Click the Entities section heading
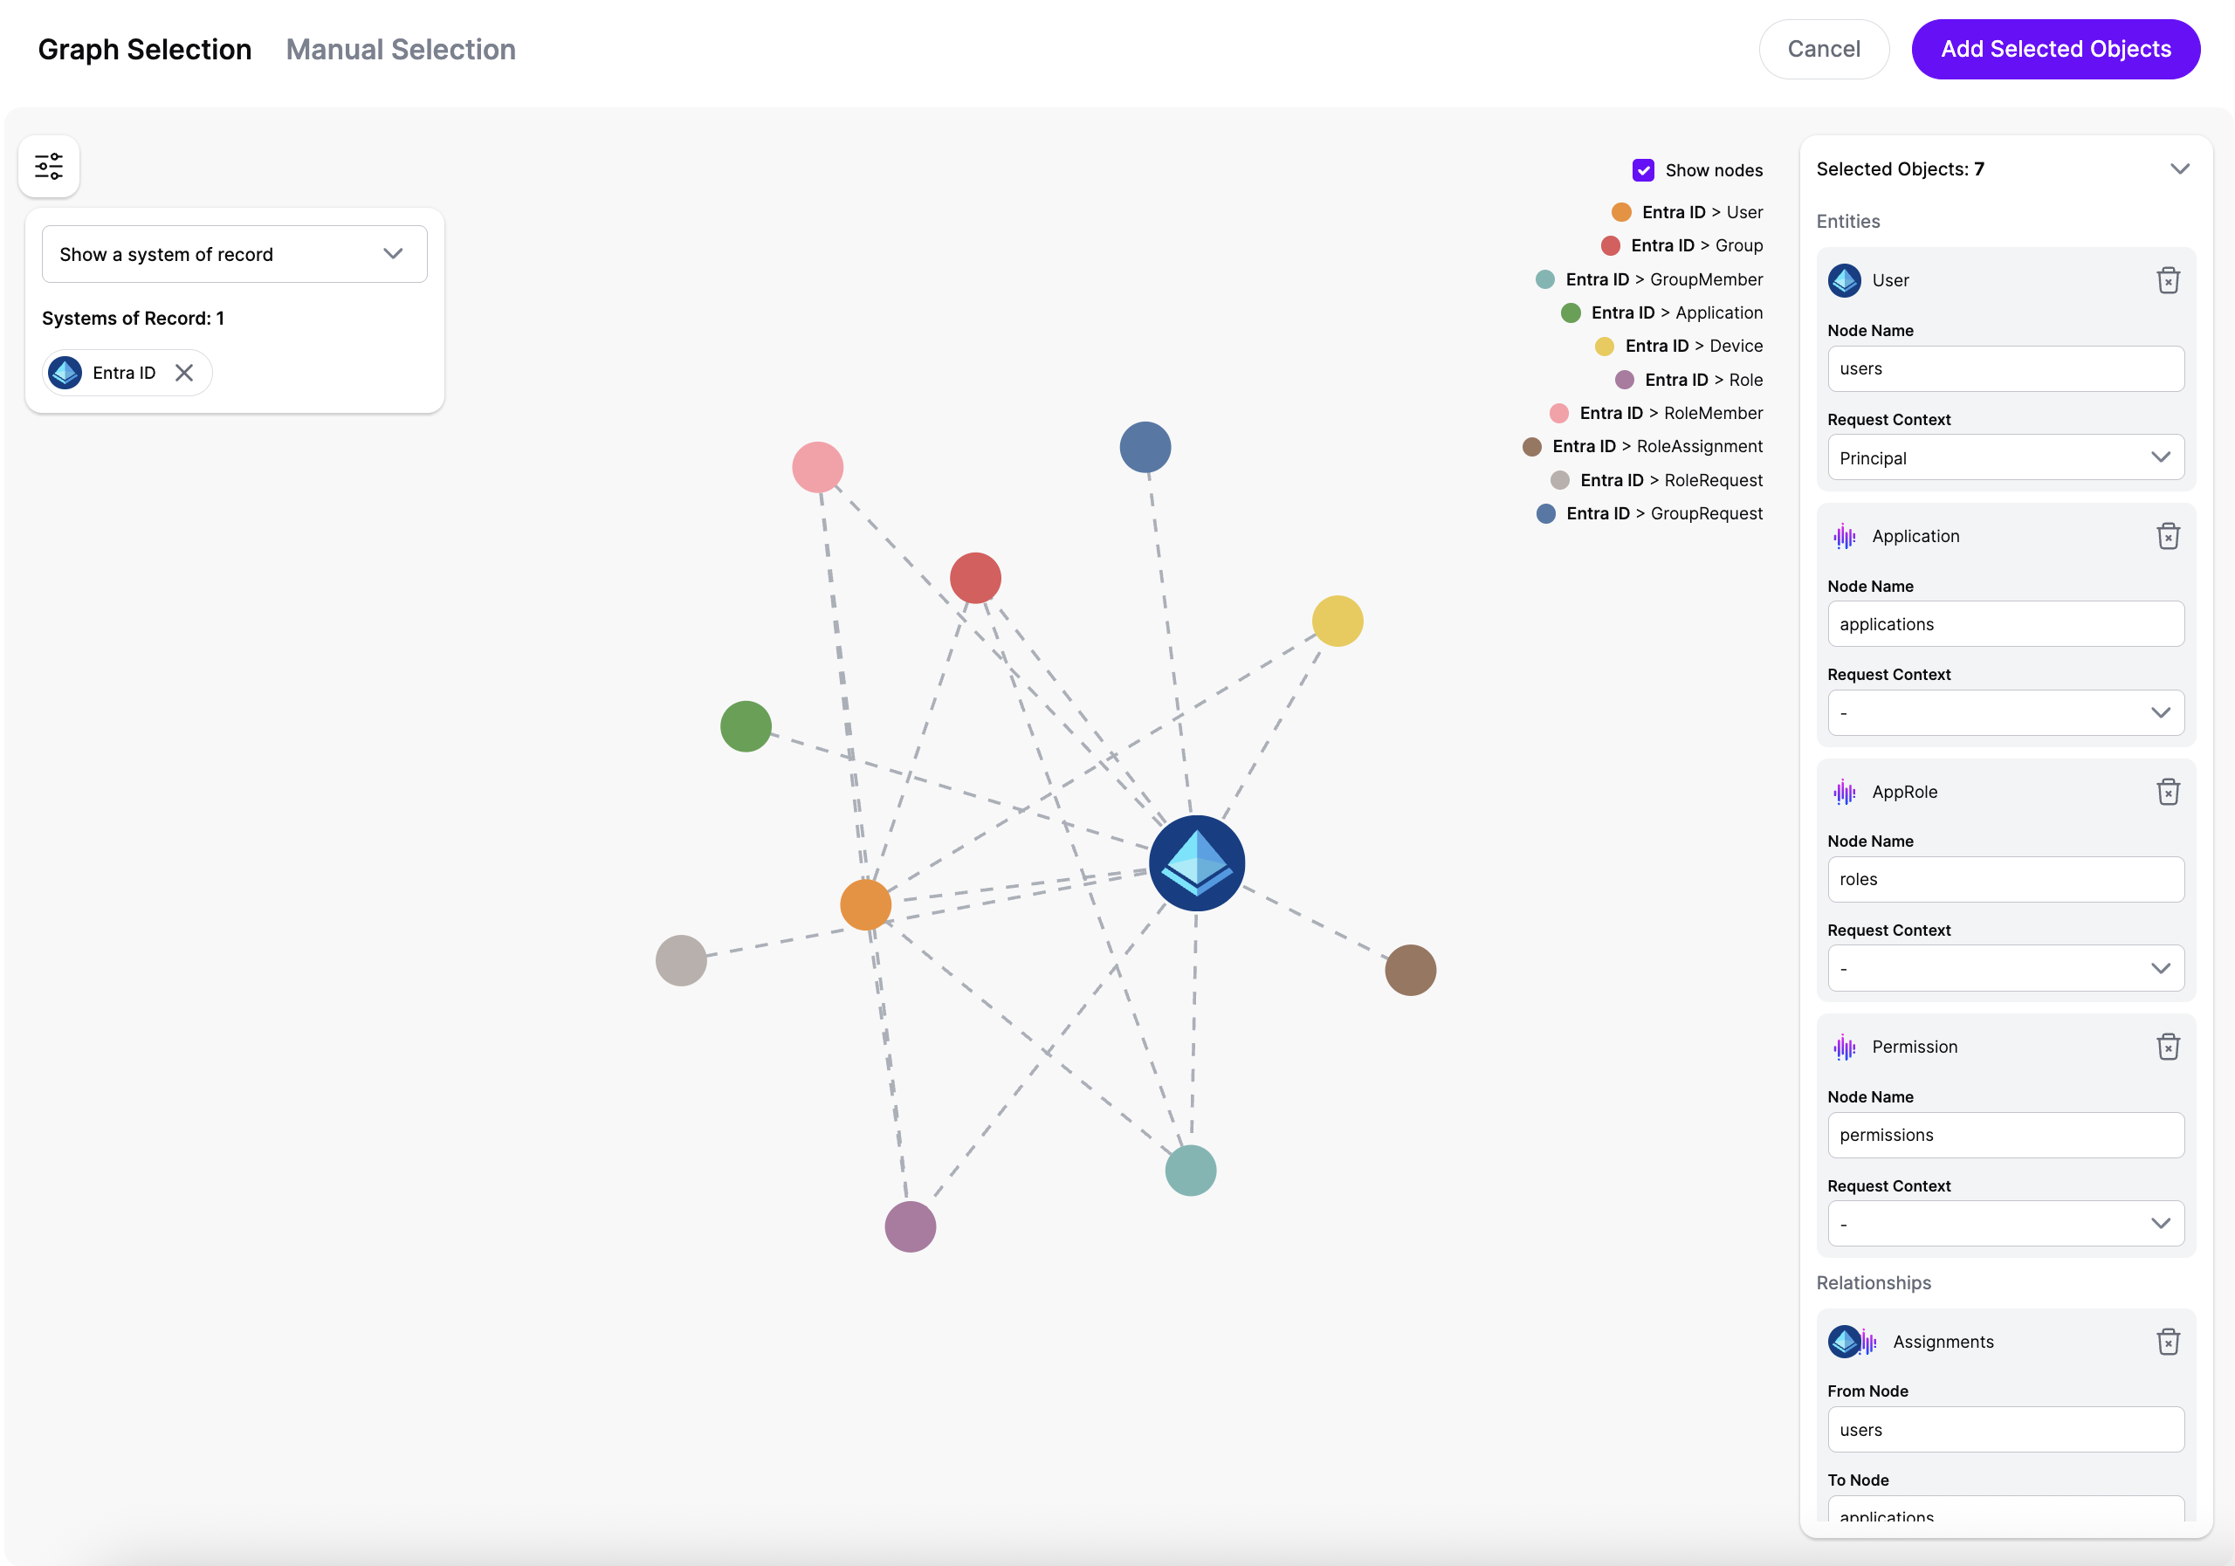The width and height of the screenshot is (2235, 1566). [x=1847, y=222]
